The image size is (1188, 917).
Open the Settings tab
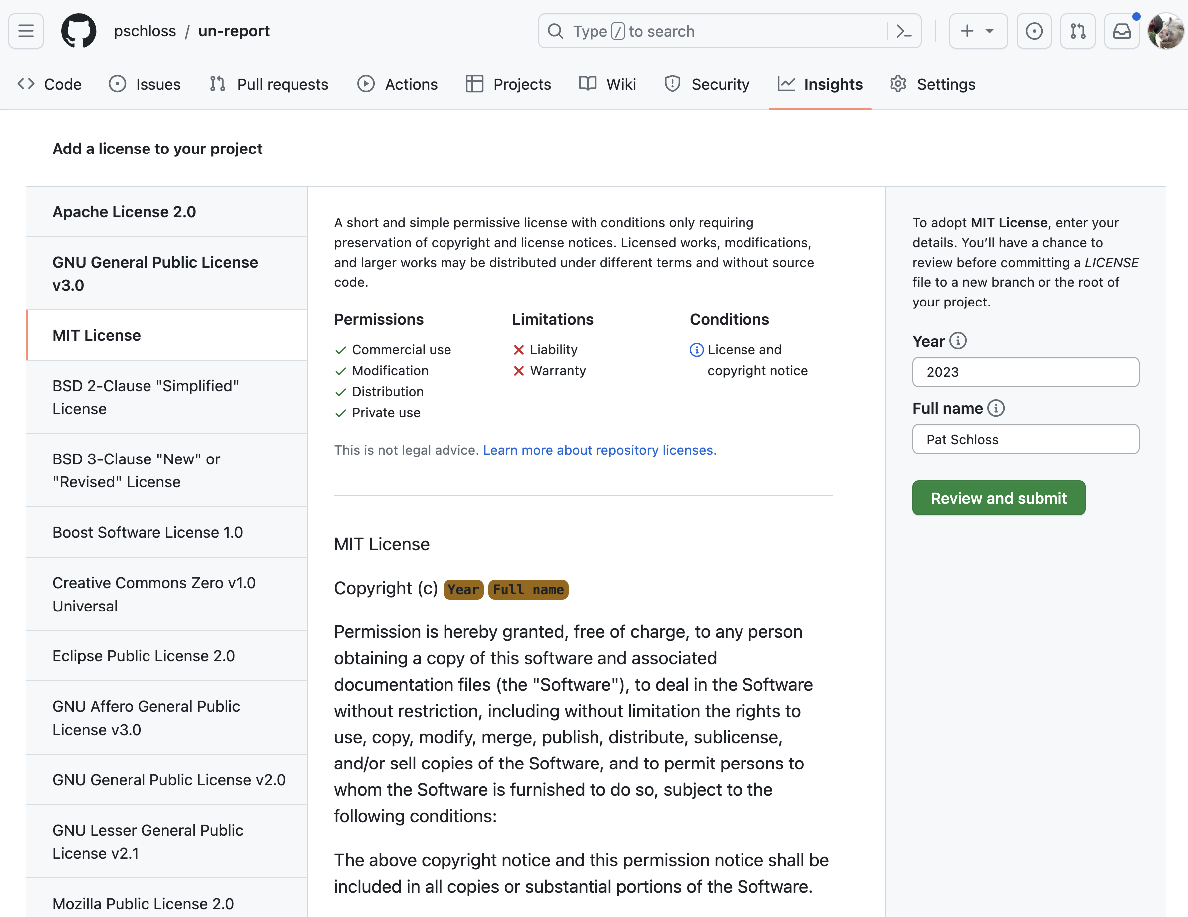[932, 84]
